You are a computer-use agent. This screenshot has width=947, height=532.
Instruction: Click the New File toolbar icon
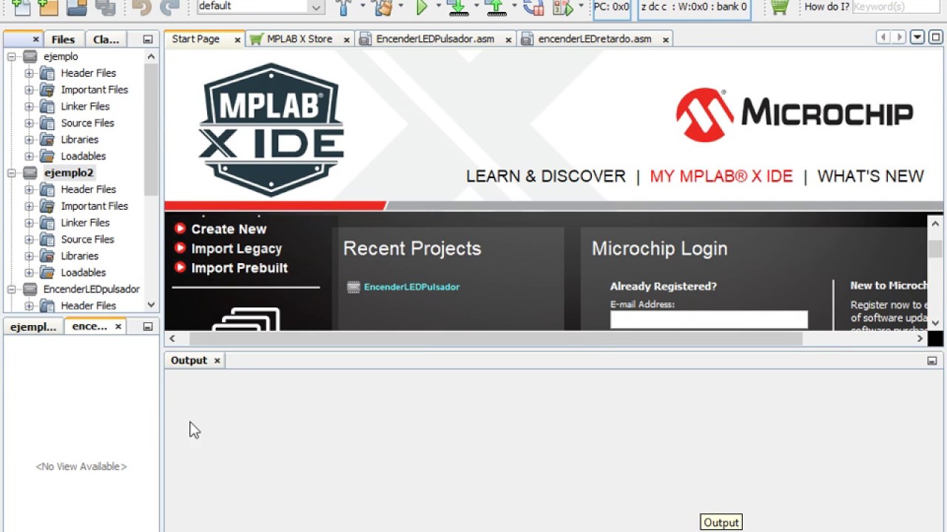pos(21,7)
